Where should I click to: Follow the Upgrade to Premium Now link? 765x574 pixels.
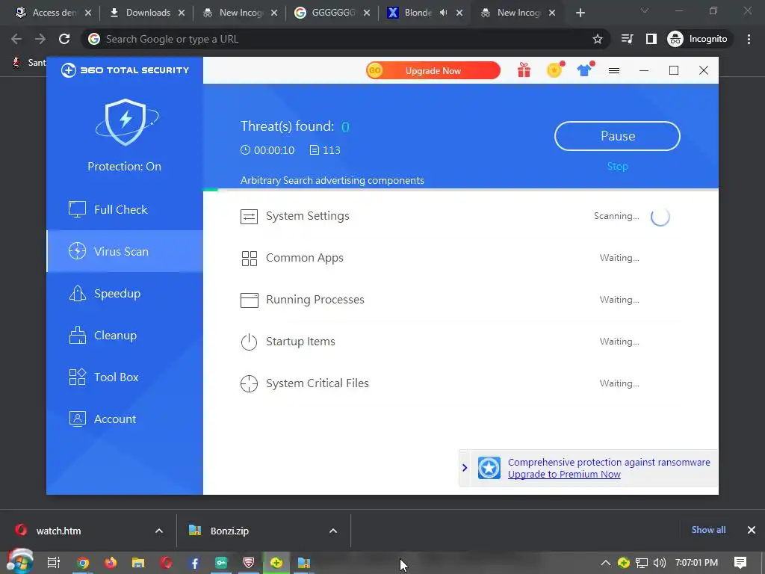click(x=564, y=475)
